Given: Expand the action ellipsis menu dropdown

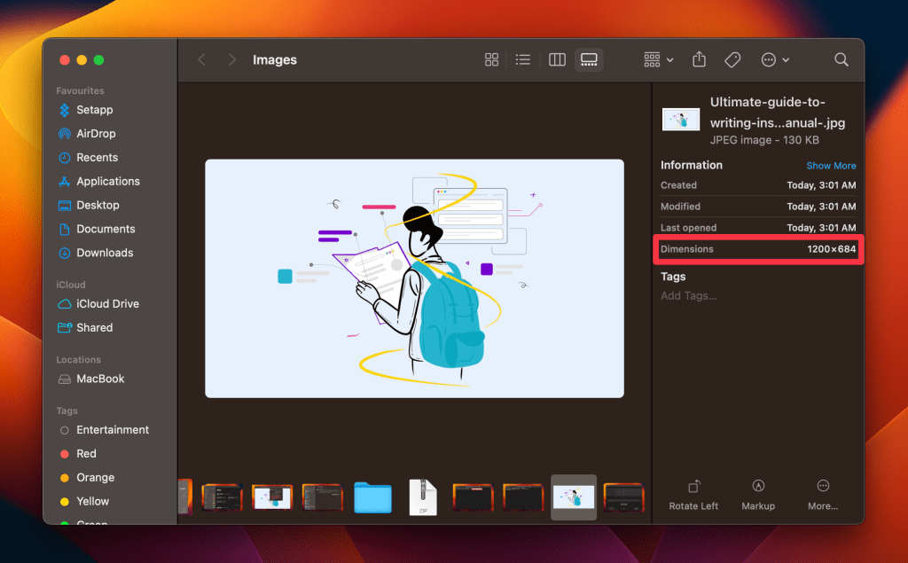Looking at the screenshot, I should click(x=775, y=59).
